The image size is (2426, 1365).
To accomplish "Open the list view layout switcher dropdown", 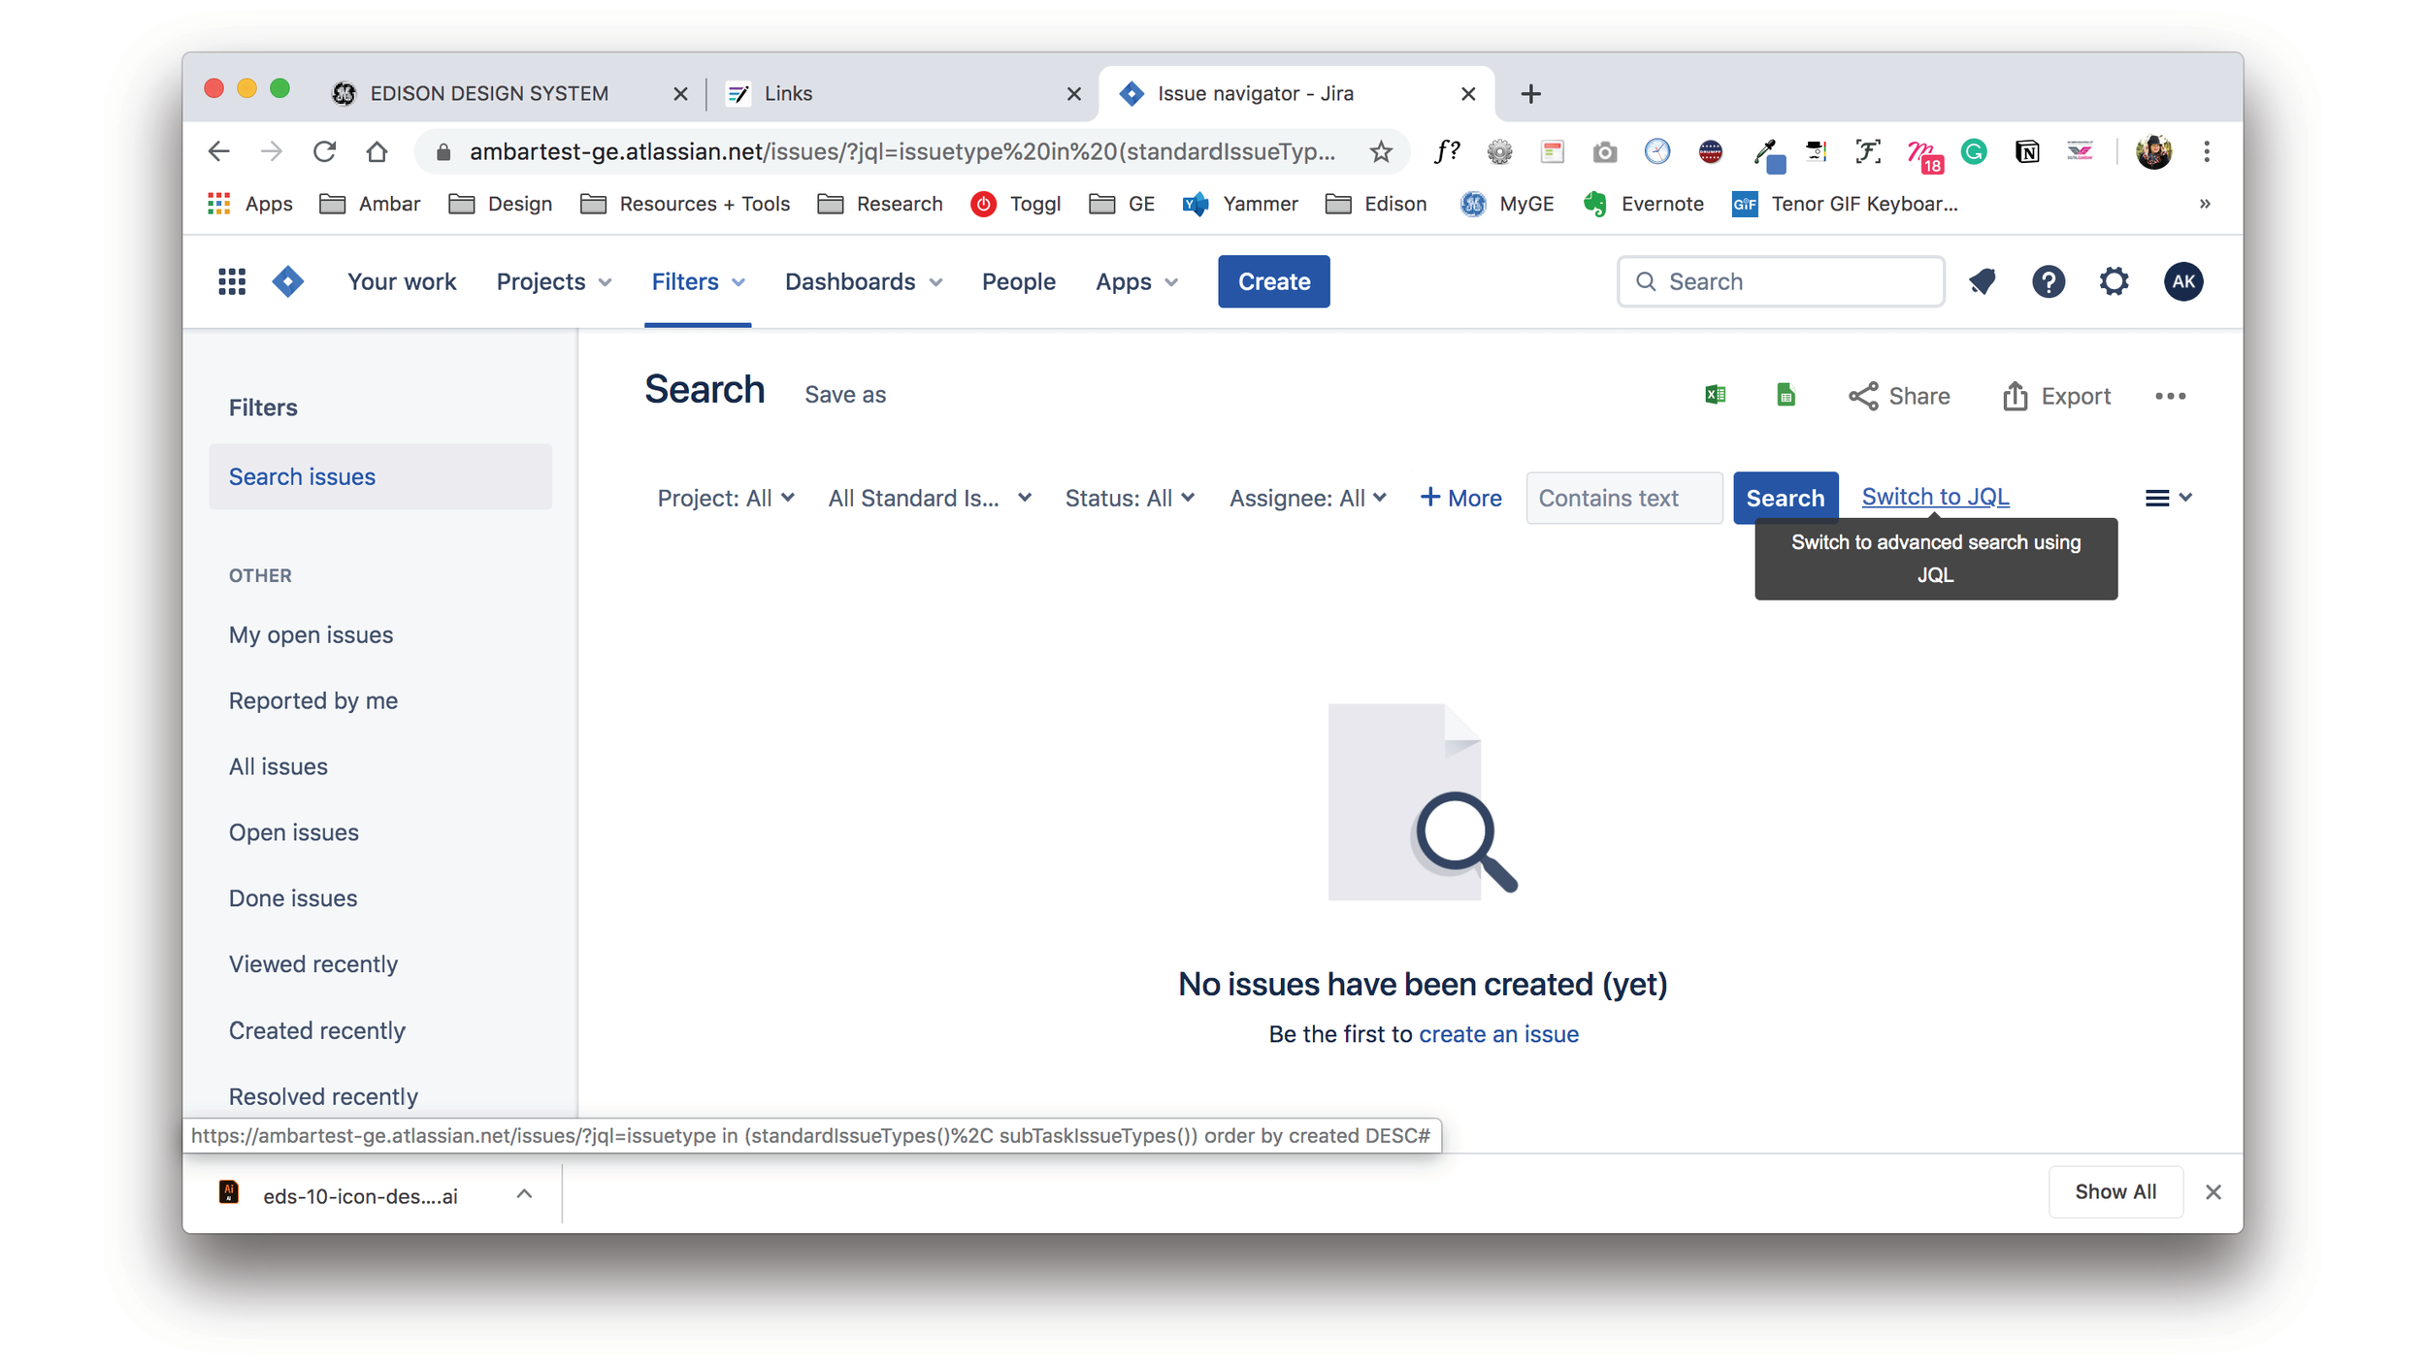I will (2168, 498).
